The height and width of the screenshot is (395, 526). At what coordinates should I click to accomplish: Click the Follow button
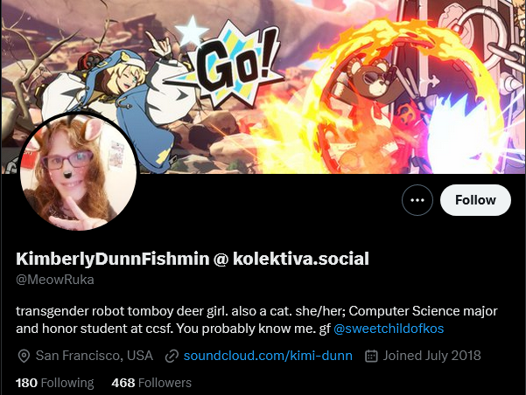click(475, 200)
